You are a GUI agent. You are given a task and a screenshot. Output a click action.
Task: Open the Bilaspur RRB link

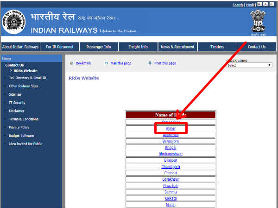point(171,160)
